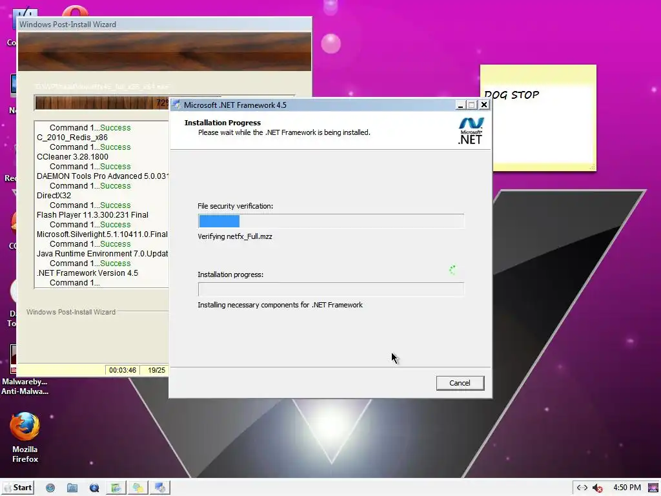Switch to the installer disc taskbar button

point(160,488)
